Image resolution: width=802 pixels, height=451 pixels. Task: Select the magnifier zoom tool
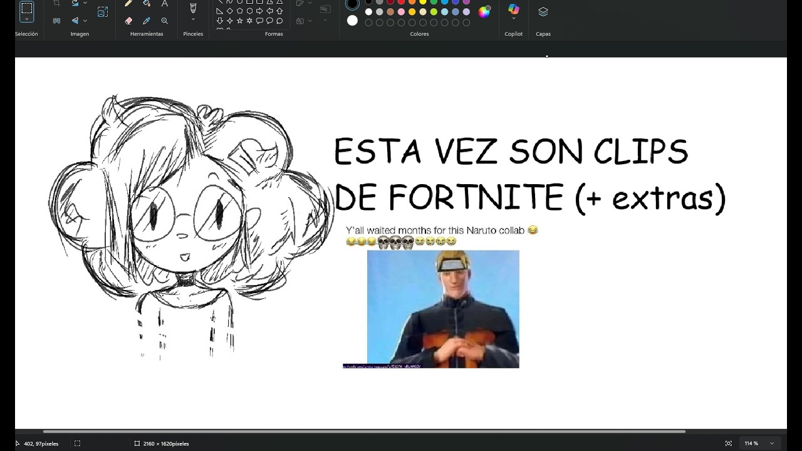point(164,21)
